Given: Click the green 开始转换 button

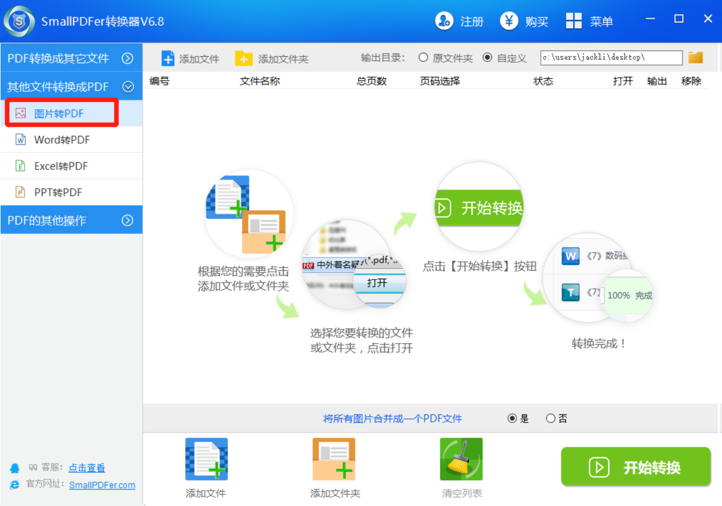Looking at the screenshot, I should 636,467.
